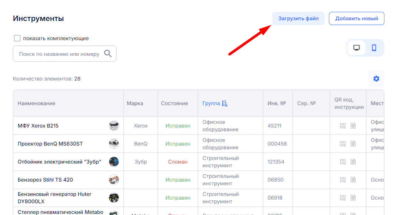Switch to mobile view mode
Screen dimensions: 398x215
tap(374, 48)
